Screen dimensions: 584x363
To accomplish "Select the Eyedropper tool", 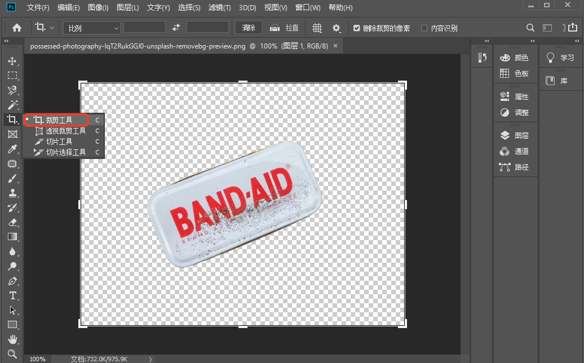I will (x=12, y=149).
